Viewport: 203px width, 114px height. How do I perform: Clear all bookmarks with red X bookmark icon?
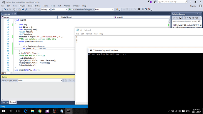pos(149,9)
